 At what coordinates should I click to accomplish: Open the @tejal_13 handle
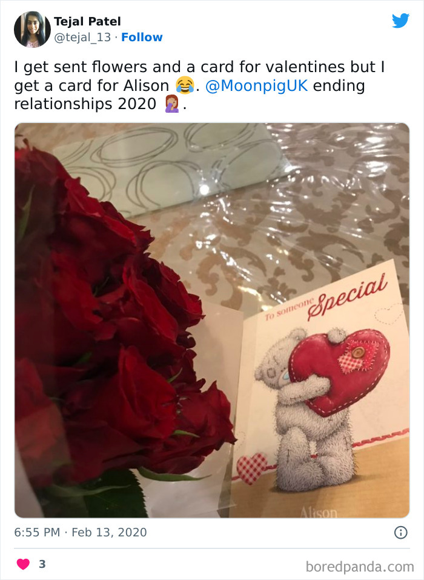click(x=82, y=38)
